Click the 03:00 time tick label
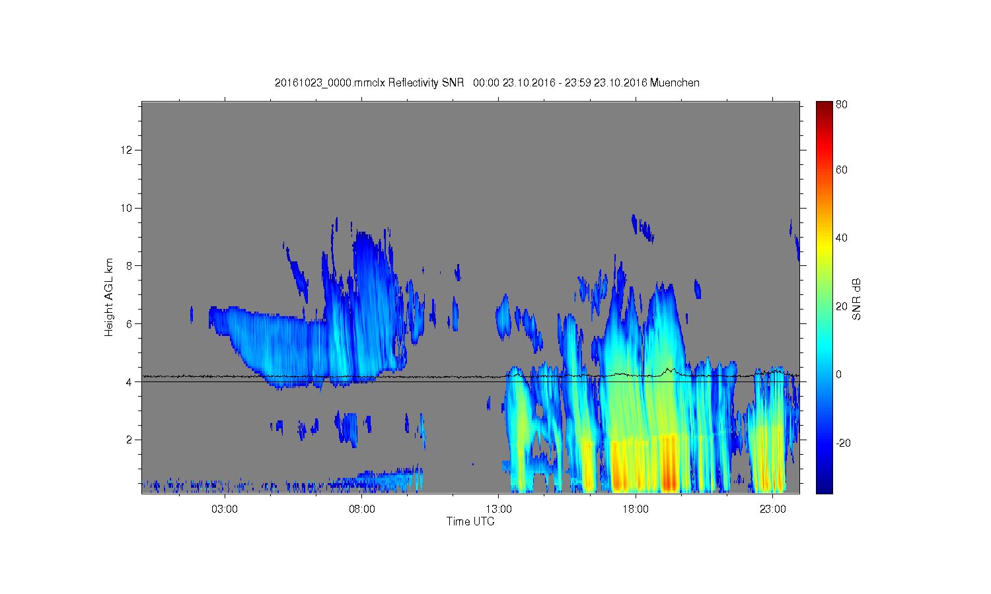Image resolution: width=991 pixels, height=594 pixels. click(225, 509)
